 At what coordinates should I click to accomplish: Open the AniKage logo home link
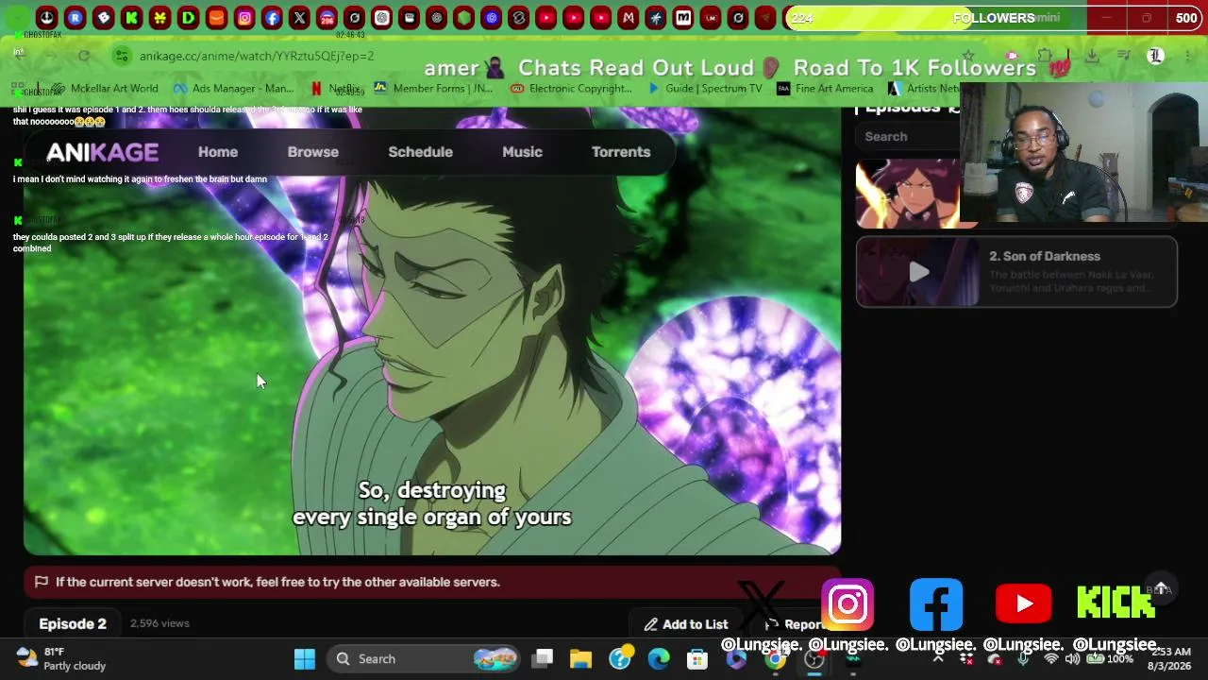pyautogui.click(x=102, y=152)
